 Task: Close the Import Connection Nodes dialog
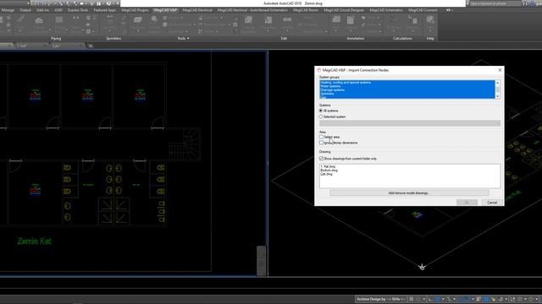pos(500,70)
